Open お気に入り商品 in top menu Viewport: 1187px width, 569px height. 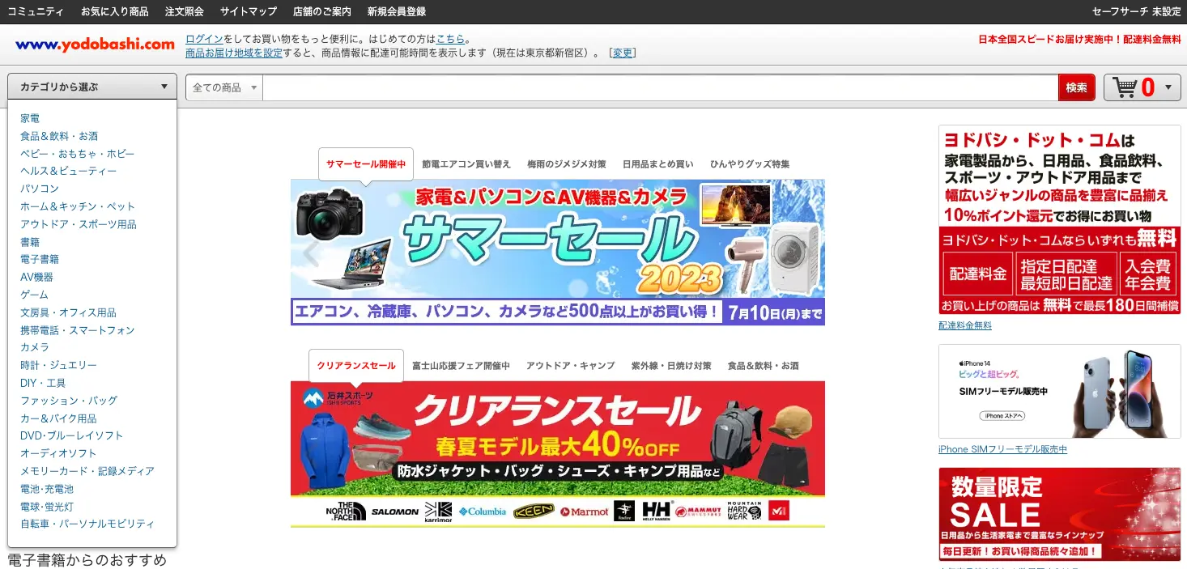(x=115, y=12)
